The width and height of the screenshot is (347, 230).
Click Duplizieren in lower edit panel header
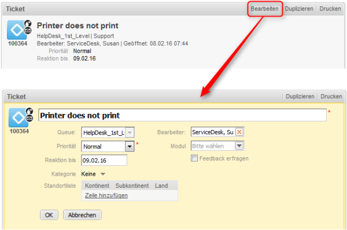(300, 97)
